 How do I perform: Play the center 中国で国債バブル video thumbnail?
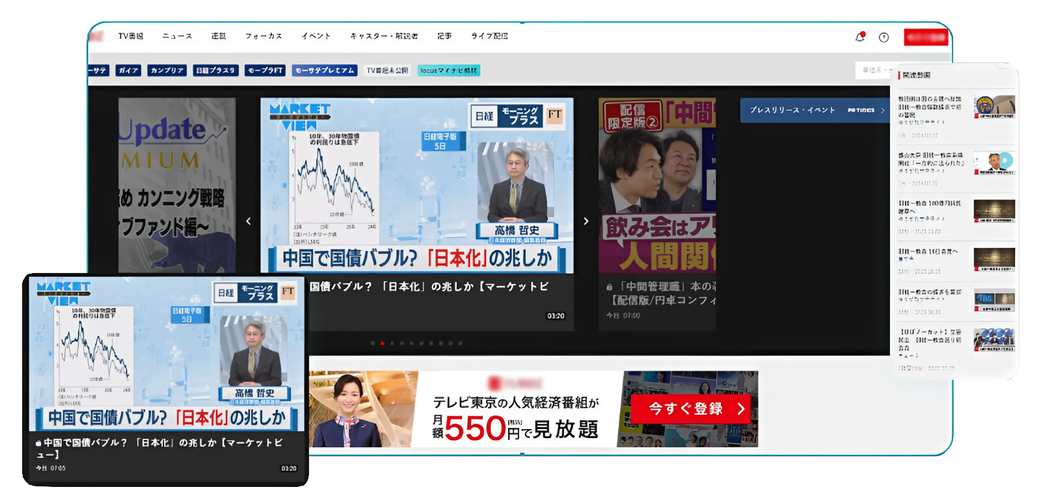(417, 185)
